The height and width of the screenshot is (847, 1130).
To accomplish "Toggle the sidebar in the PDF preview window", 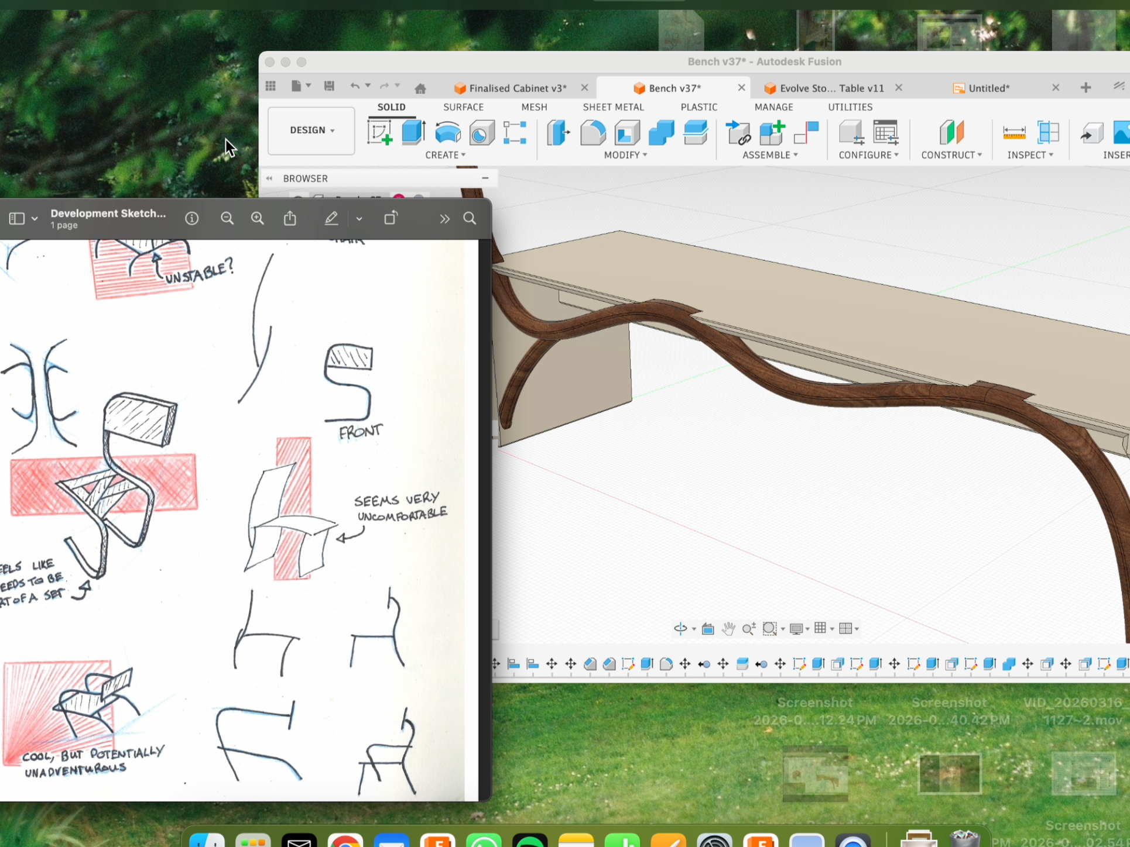I will point(16,218).
